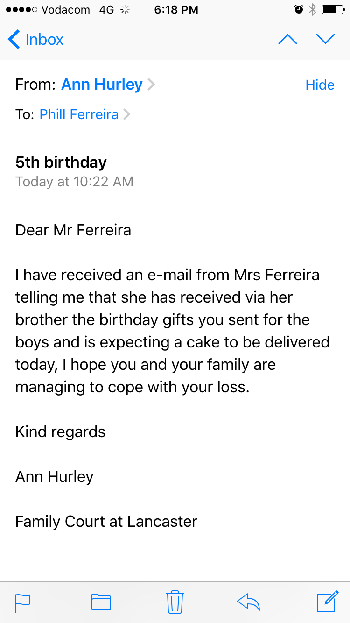Open recipient Phill Ferreira contact
Screen dimensions: 350x623
[x=79, y=114]
